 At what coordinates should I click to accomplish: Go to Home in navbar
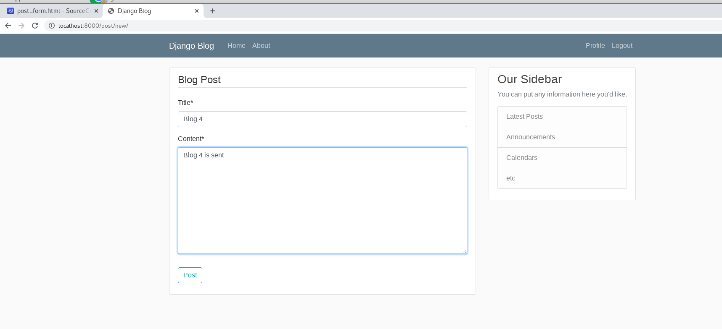pyautogui.click(x=236, y=46)
